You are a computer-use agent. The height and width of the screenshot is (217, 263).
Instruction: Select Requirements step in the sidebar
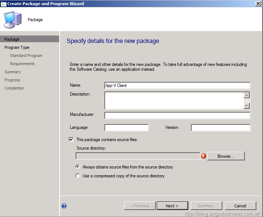pyautogui.click(x=22, y=64)
